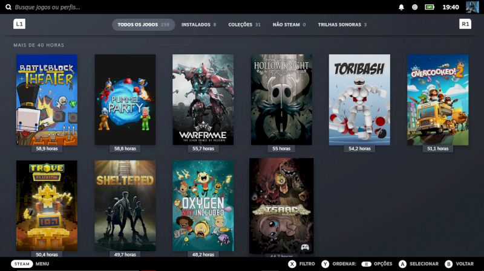
Task: Open notifications via the bell icon
Action: 401,7
